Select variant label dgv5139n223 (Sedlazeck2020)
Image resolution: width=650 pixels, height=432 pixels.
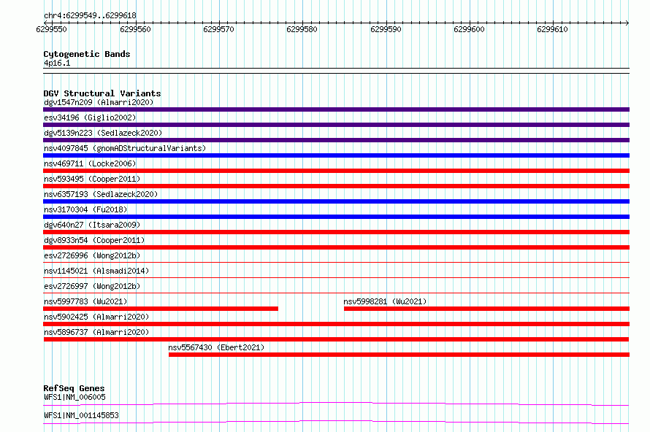(103, 133)
